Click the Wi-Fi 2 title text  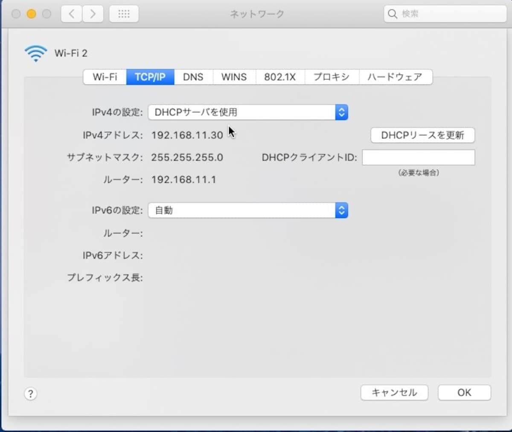point(71,53)
